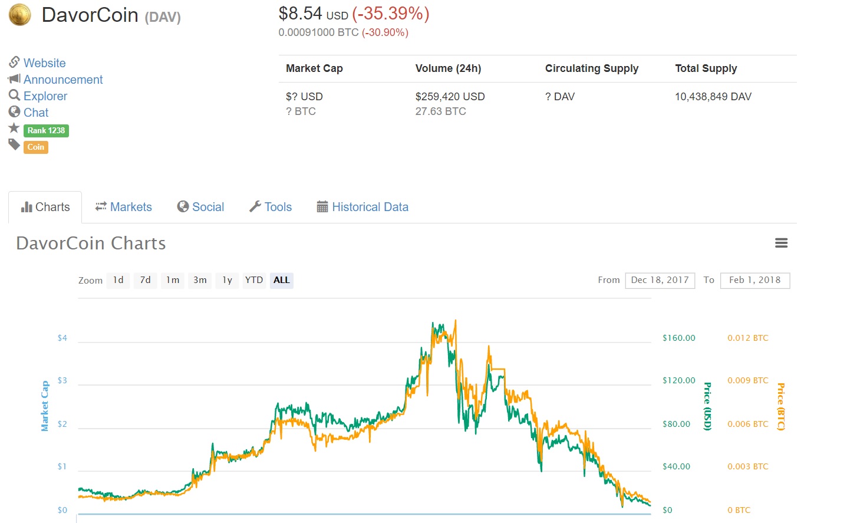Switch to the Markets tab
860x523 pixels.
124,207
